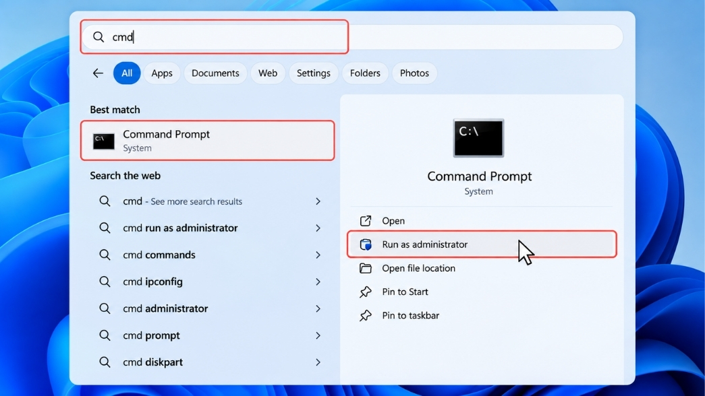This screenshot has height=396, width=705.
Task: Click the pin icon beside Pin to Start
Action: [x=366, y=292]
